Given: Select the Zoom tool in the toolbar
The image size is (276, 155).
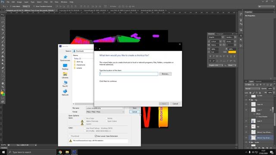Looking at the screenshot, I should [3, 87].
